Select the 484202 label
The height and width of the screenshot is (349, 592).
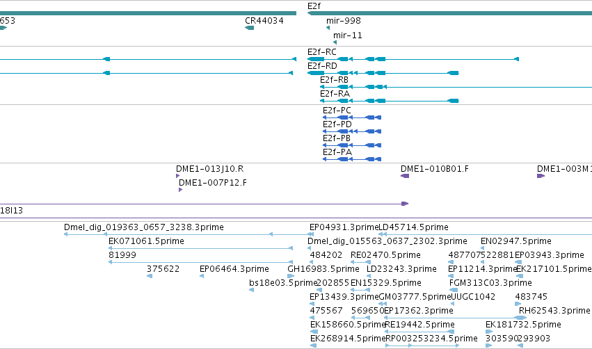[326, 255]
